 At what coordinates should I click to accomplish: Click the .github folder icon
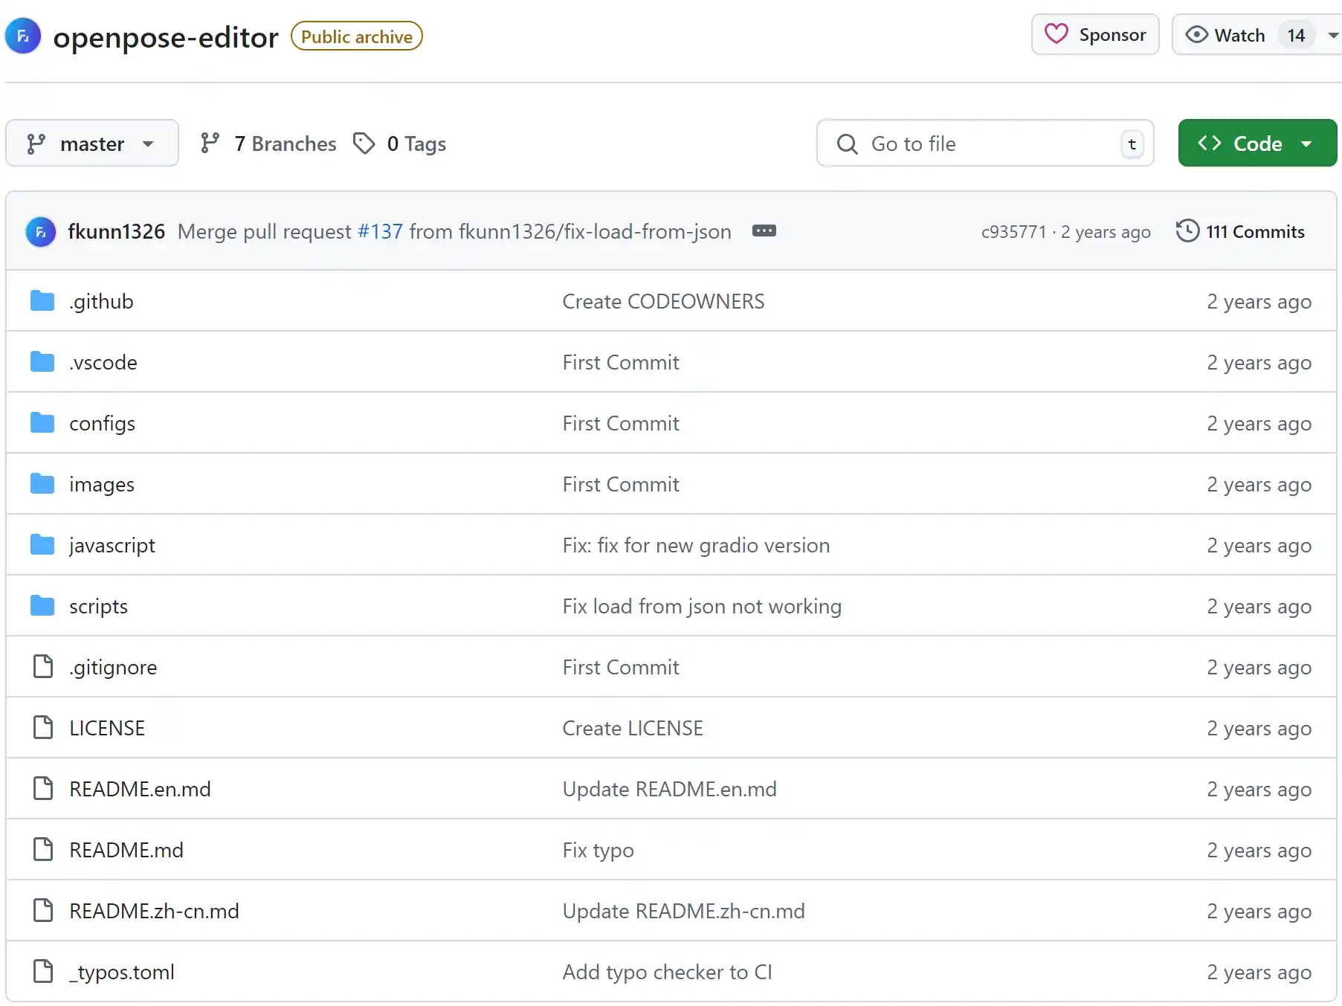pyautogui.click(x=42, y=301)
